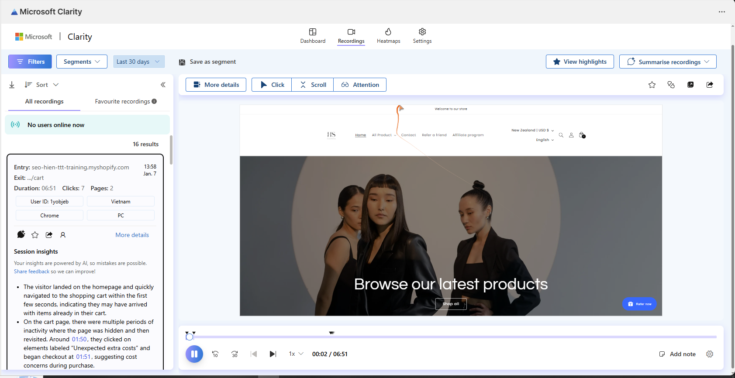Go to previous recording
This screenshot has height=378, width=735.
[254, 354]
